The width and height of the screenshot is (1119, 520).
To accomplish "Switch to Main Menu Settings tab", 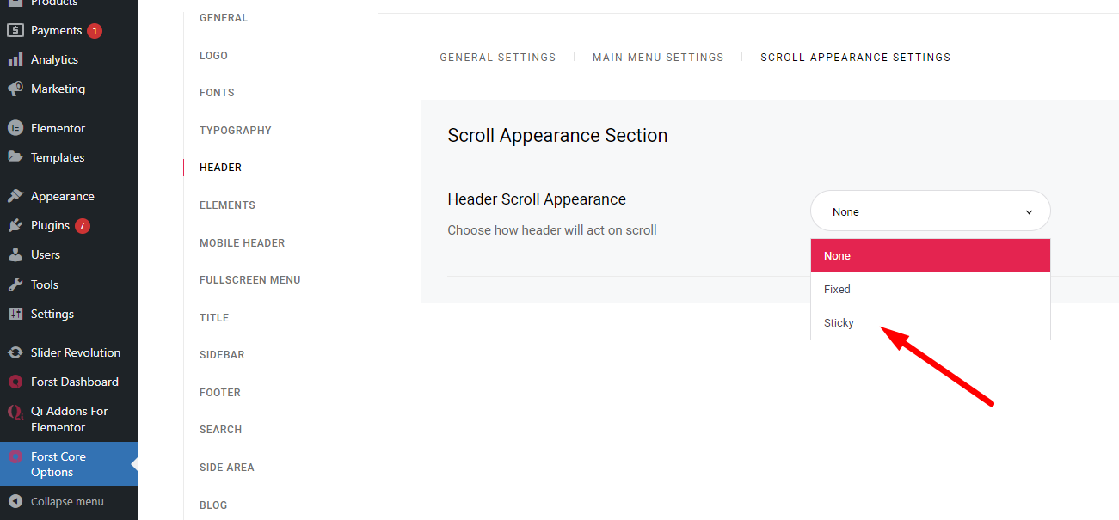I will pos(658,58).
